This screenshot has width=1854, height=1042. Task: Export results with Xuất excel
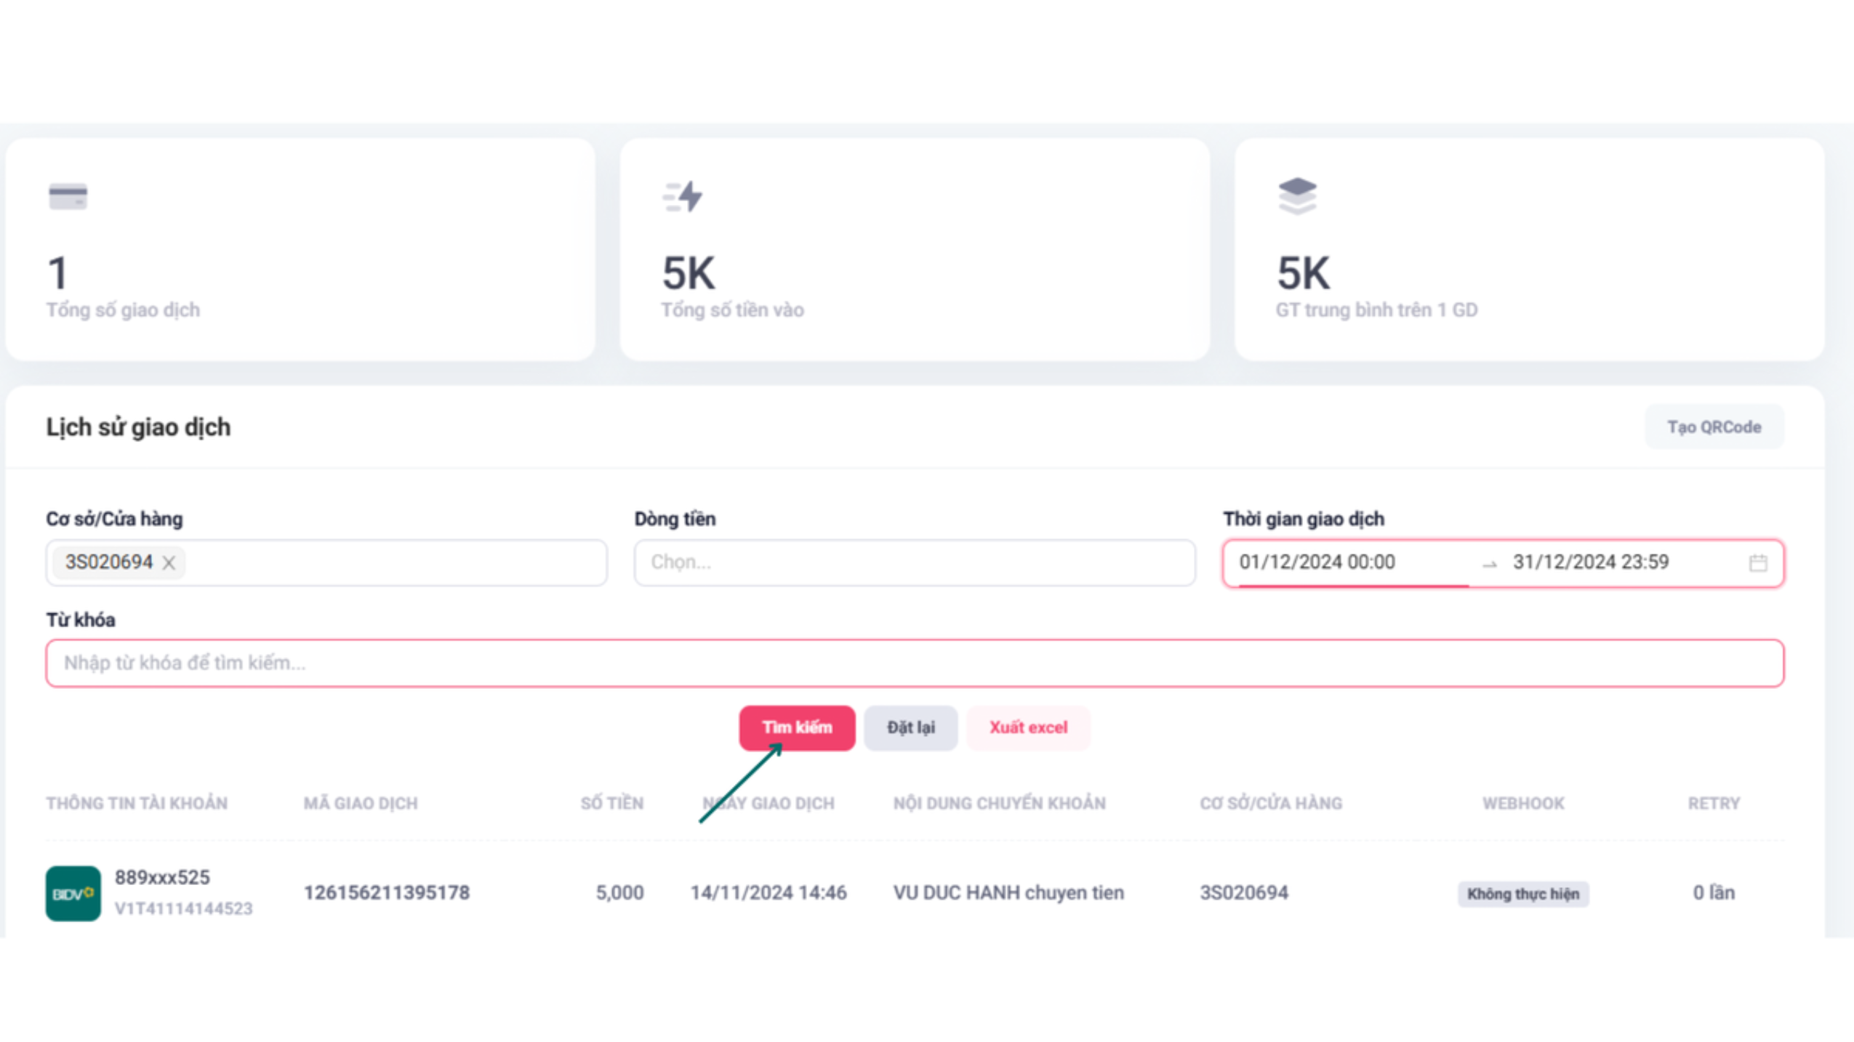(x=1028, y=727)
